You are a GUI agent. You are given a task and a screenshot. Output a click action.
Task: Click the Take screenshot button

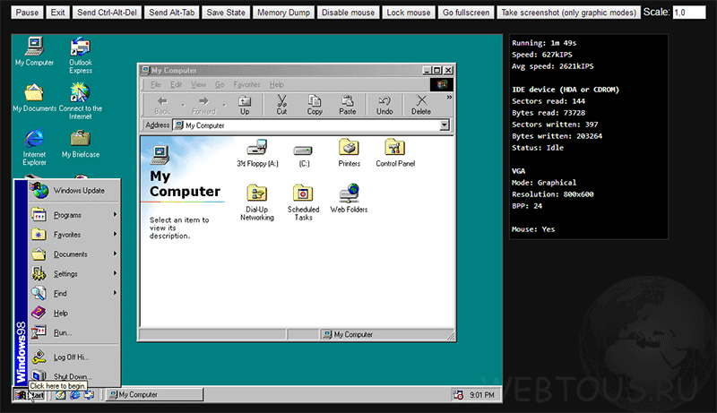568,13
